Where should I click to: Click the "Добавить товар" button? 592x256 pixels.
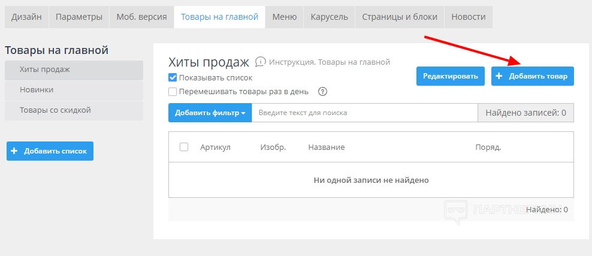point(533,76)
